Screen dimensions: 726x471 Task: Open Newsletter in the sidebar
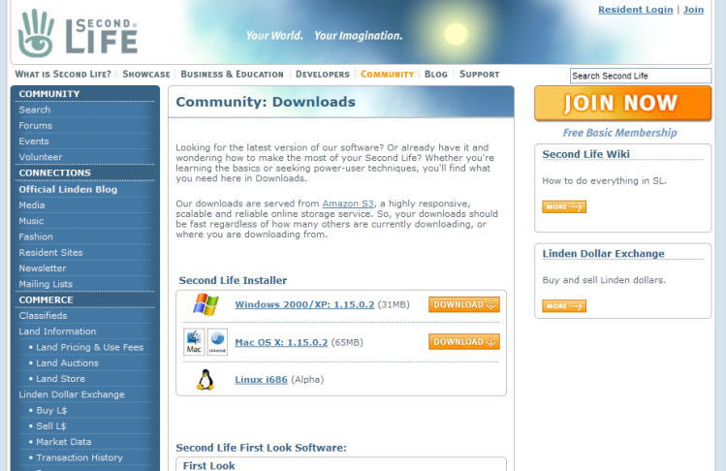coord(43,268)
